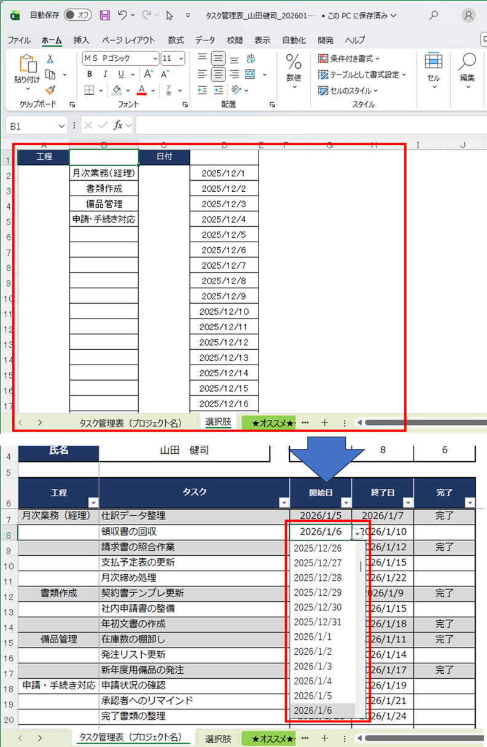Toggle the AutoSave (自動保存) switch

[x=77, y=15]
